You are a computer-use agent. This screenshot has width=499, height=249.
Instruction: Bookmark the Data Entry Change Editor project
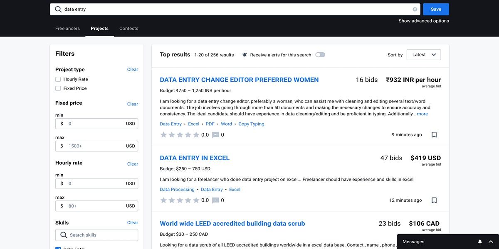434,135
